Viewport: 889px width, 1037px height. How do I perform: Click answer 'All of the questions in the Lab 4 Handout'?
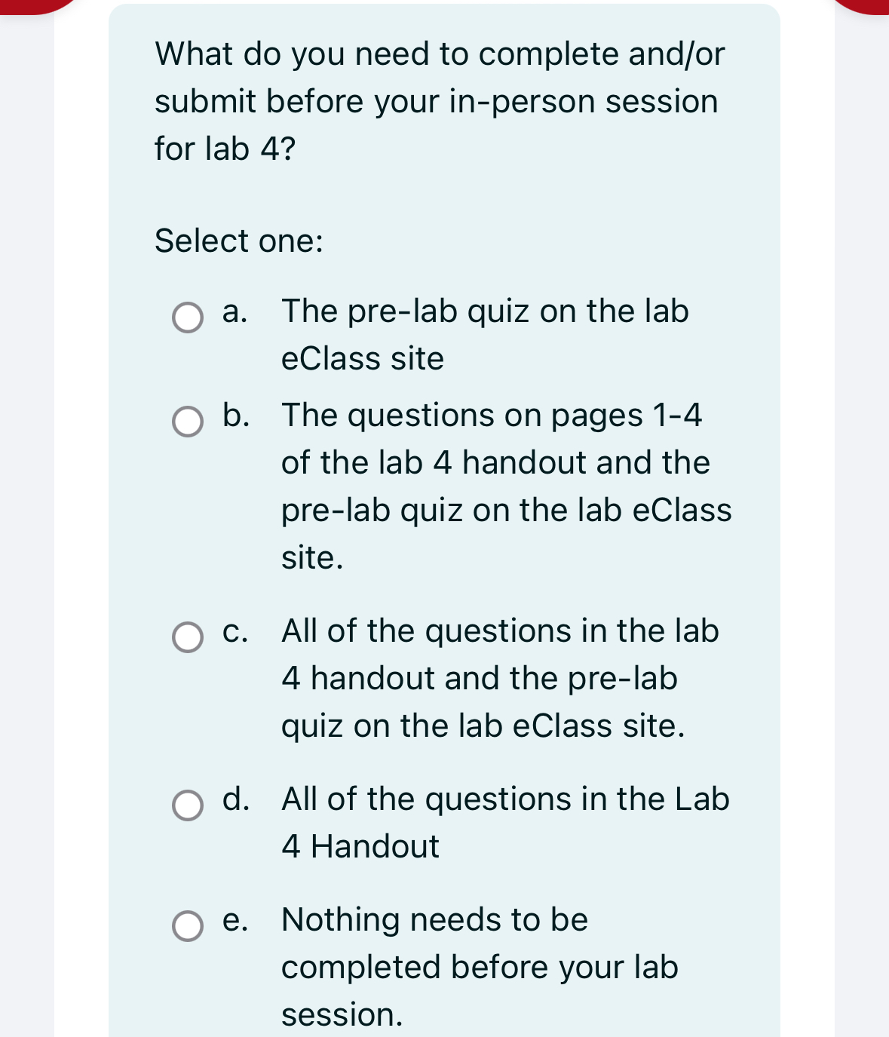pos(505,823)
